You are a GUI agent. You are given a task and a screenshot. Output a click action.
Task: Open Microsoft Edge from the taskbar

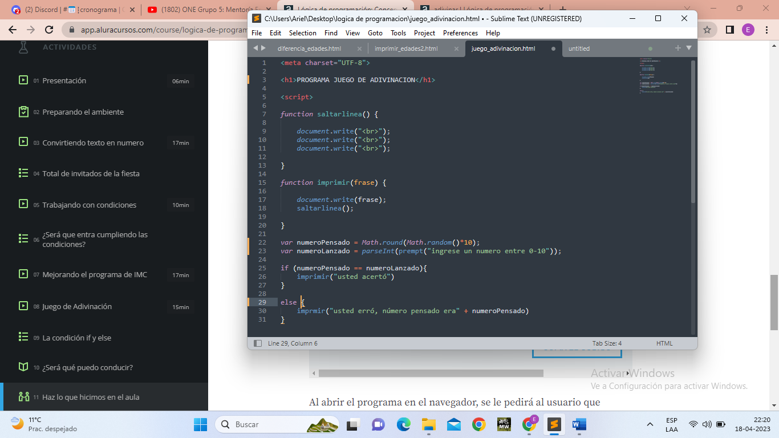(403, 424)
